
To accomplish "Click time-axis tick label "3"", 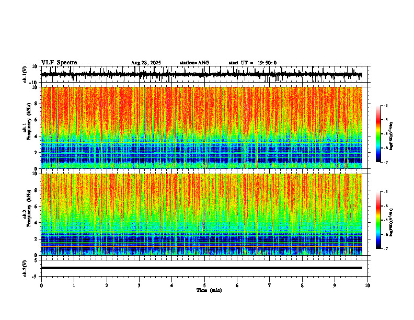I will click(x=139, y=285).
